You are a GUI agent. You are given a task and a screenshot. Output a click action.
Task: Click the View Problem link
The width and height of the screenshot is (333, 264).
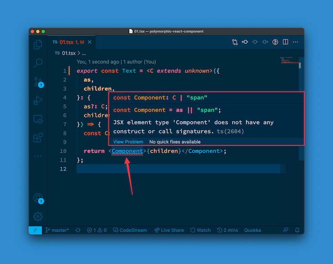(128, 142)
